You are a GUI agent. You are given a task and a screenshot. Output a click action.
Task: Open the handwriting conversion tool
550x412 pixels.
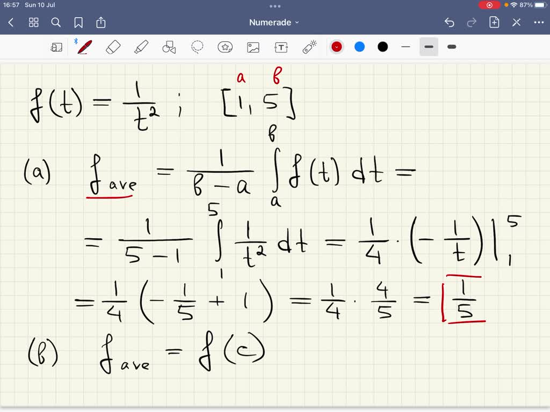coord(57,47)
